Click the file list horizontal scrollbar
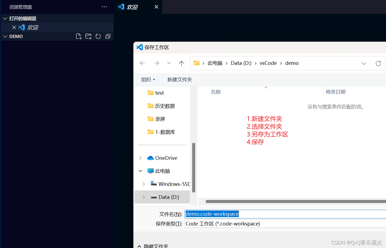Screen dimensions: 386x248 (x=296, y=201)
